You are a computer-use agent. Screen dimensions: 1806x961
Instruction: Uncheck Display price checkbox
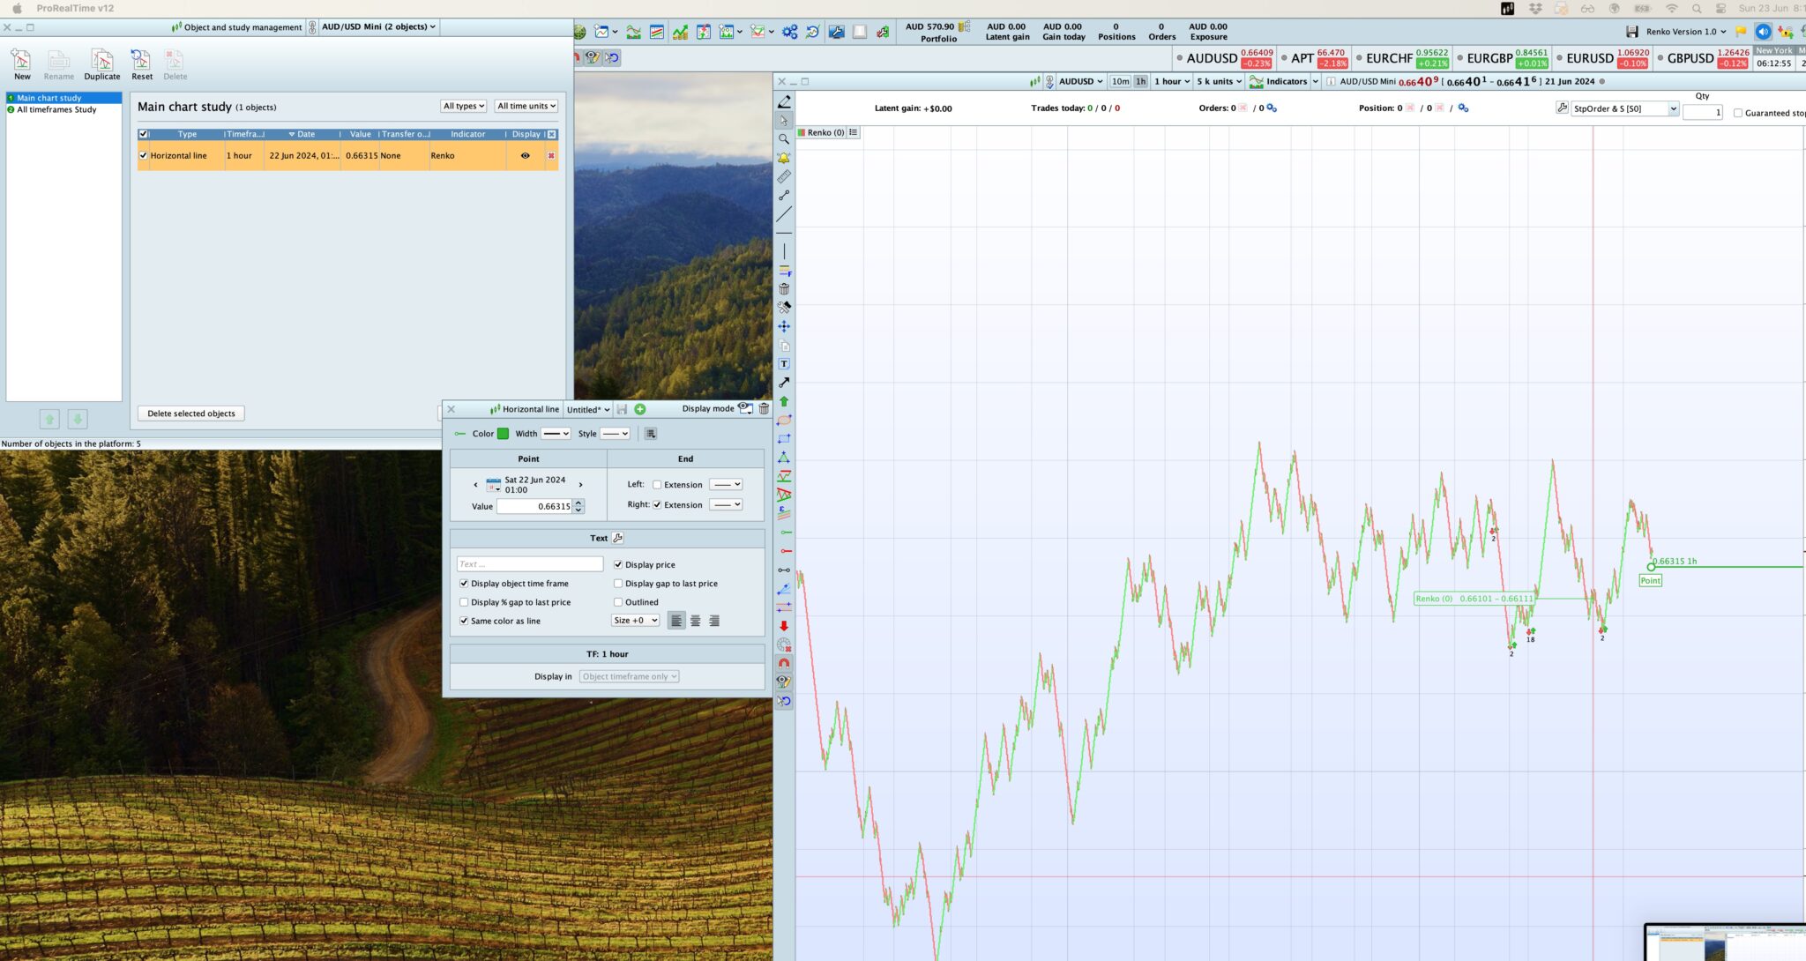[618, 565]
